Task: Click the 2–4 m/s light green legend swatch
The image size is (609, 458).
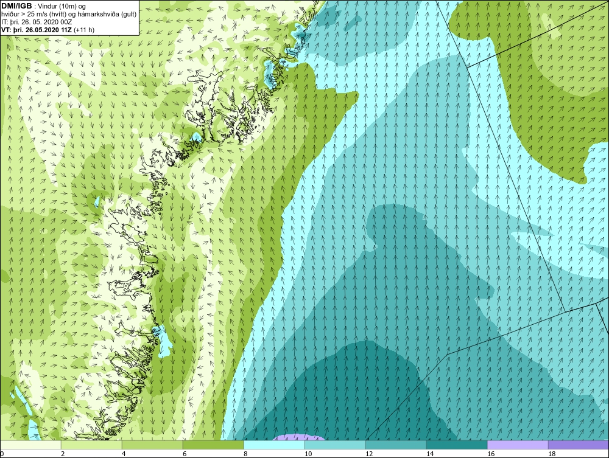Action: coord(91,445)
